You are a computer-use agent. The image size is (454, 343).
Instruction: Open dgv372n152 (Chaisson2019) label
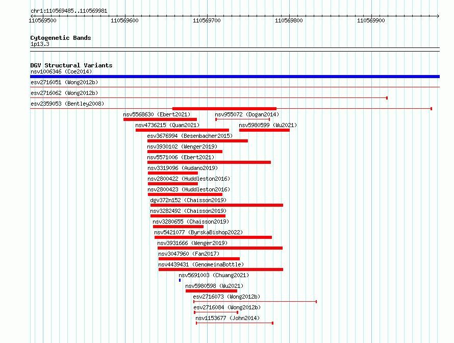point(188,200)
